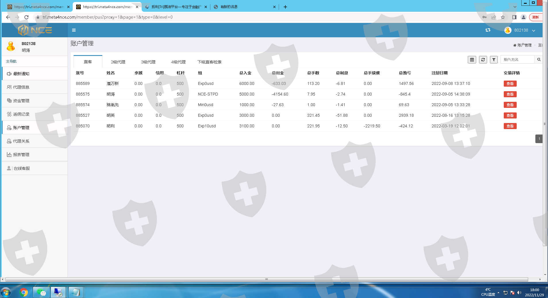Click the switch arrows icon in header
This screenshot has height=298, width=548.
tap(488, 30)
